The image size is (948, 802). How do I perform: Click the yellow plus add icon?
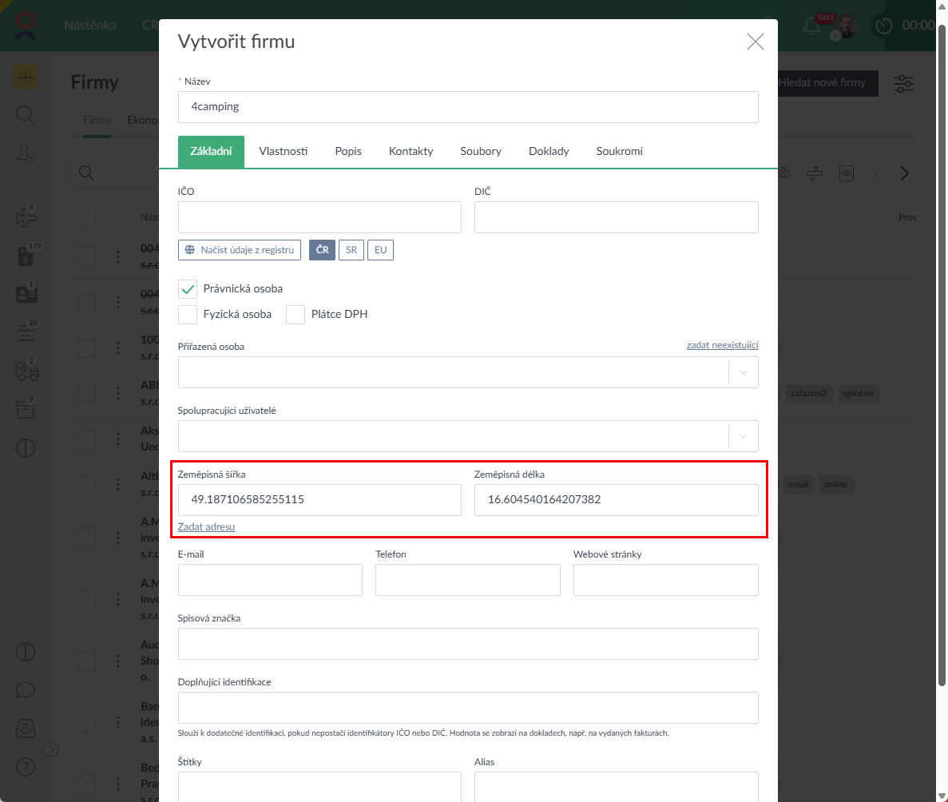pos(26,77)
